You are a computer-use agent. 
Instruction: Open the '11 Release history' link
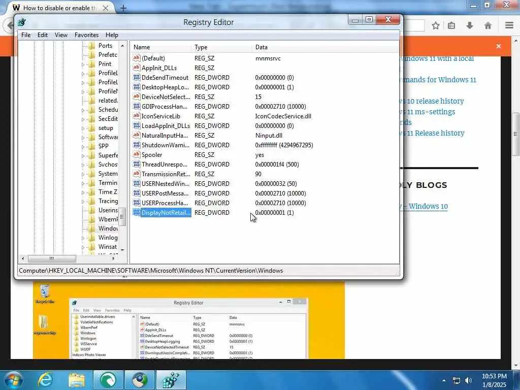(434, 133)
